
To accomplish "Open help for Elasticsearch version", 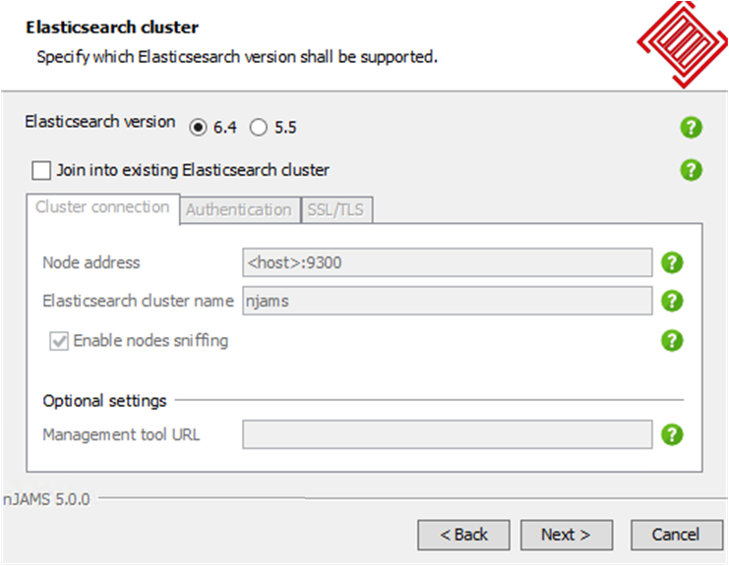I will (691, 127).
